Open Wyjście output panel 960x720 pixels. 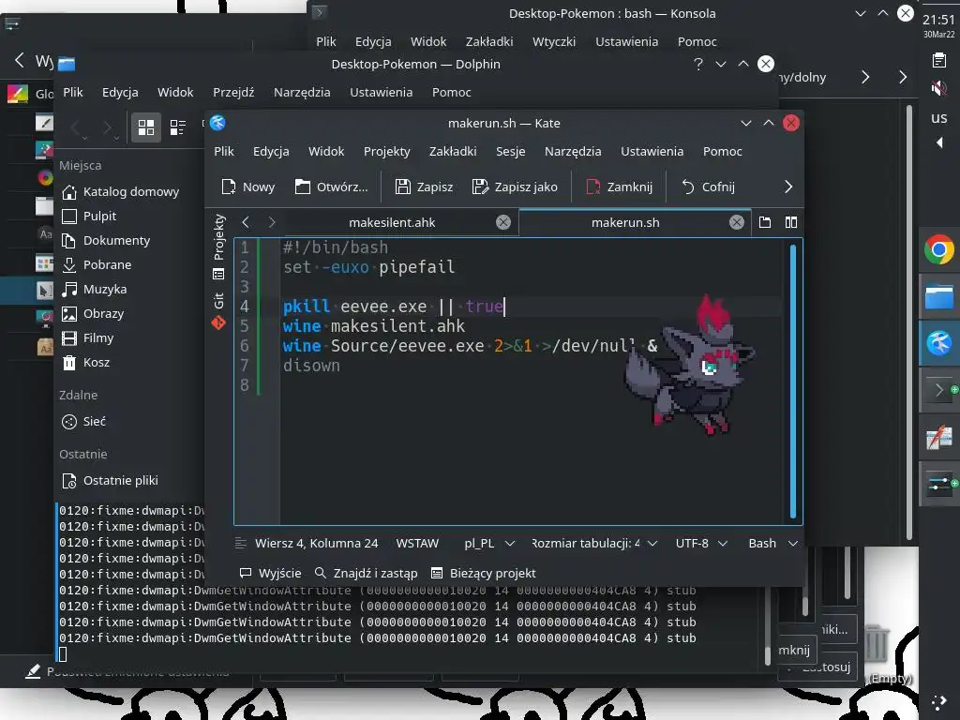(271, 573)
